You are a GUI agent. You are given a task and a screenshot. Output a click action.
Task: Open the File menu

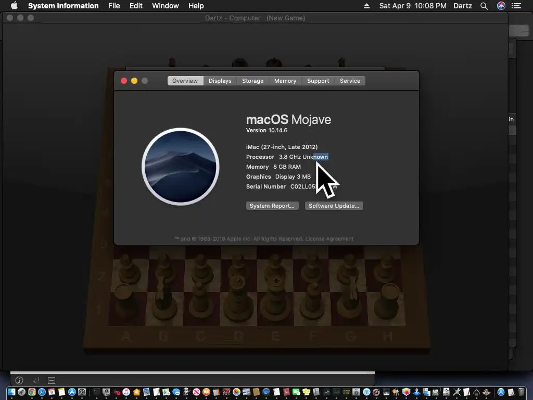(114, 6)
